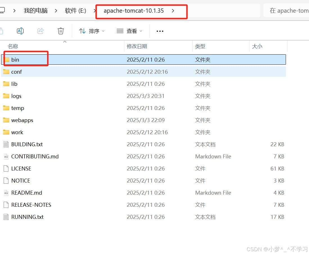
Task: Select the file name CONTRIBUTING.md
Action: [x=35, y=156]
